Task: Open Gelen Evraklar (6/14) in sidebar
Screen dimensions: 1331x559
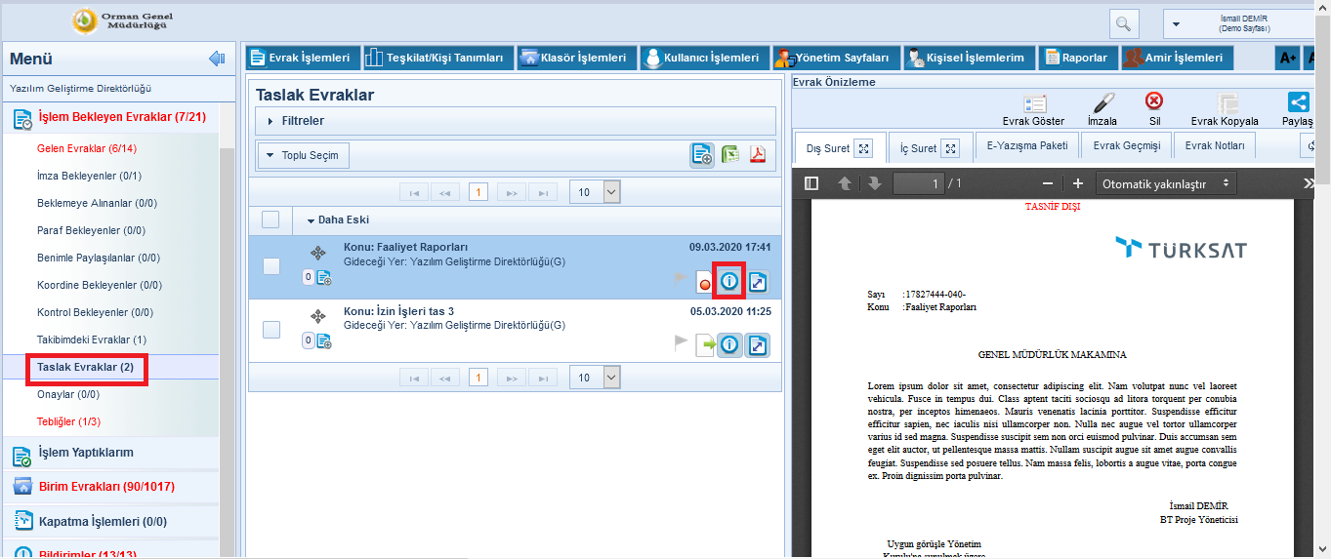Action: point(86,148)
